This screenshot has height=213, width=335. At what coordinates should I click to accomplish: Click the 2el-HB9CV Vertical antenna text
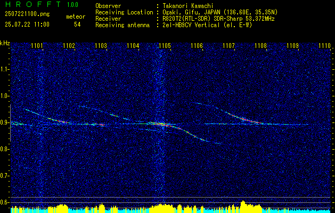[207, 25]
